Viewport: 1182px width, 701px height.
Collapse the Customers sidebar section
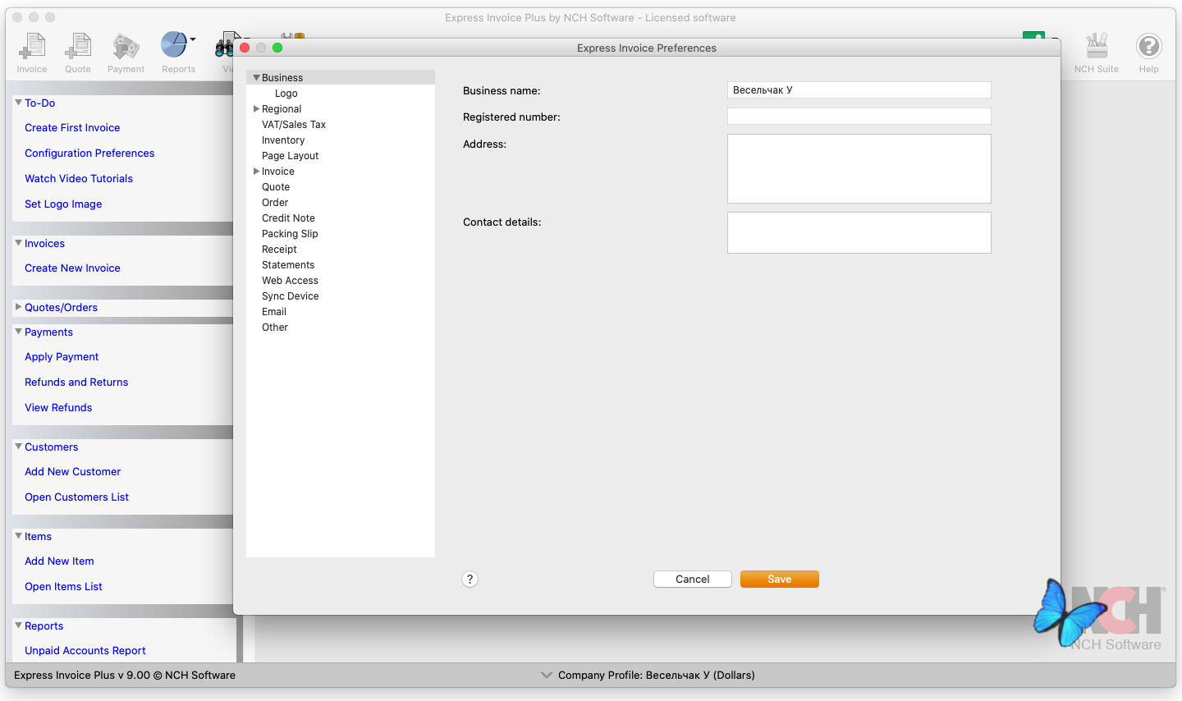pyautogui.click(x=18, y=447)
